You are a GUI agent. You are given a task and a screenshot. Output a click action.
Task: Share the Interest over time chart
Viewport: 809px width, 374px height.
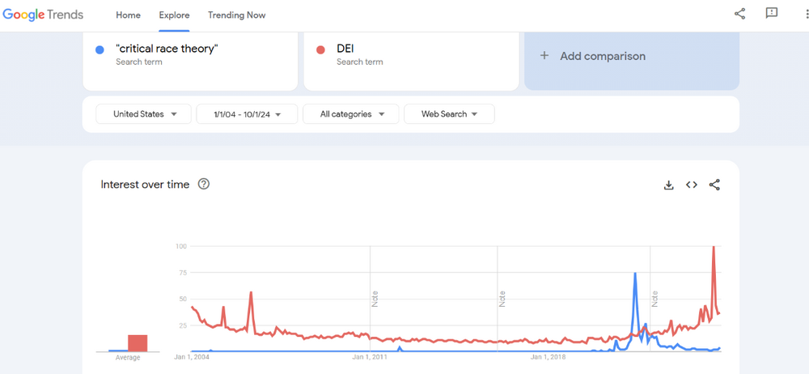(714, 185)
